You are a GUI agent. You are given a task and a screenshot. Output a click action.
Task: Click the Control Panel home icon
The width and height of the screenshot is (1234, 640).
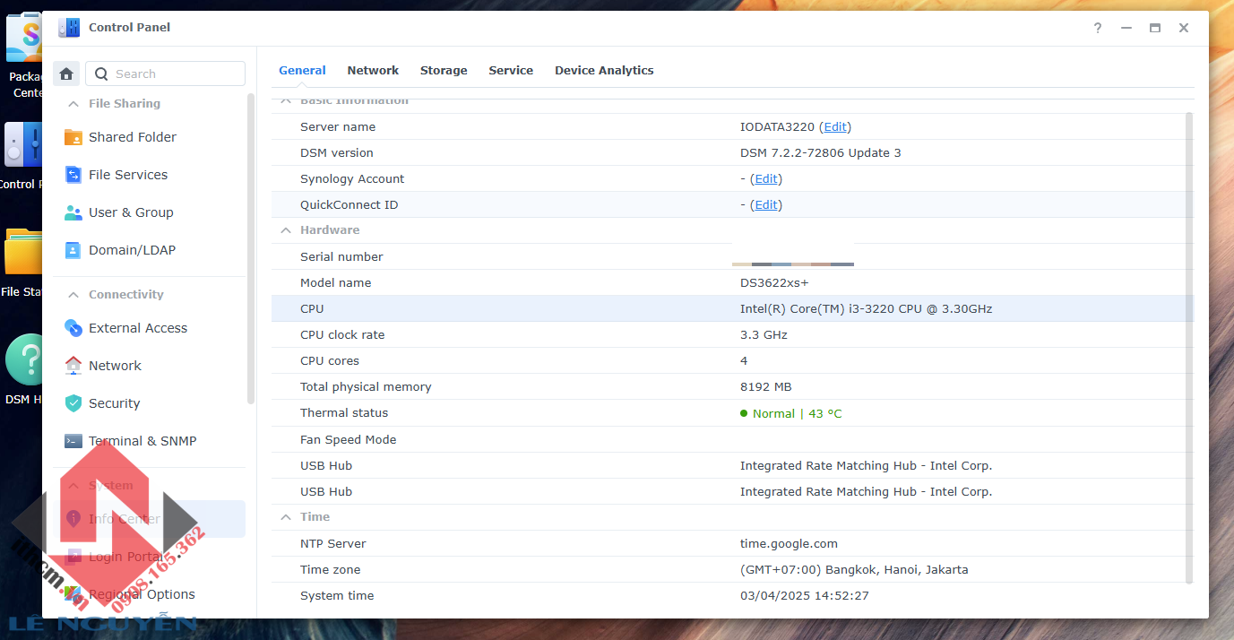[66, 74]
